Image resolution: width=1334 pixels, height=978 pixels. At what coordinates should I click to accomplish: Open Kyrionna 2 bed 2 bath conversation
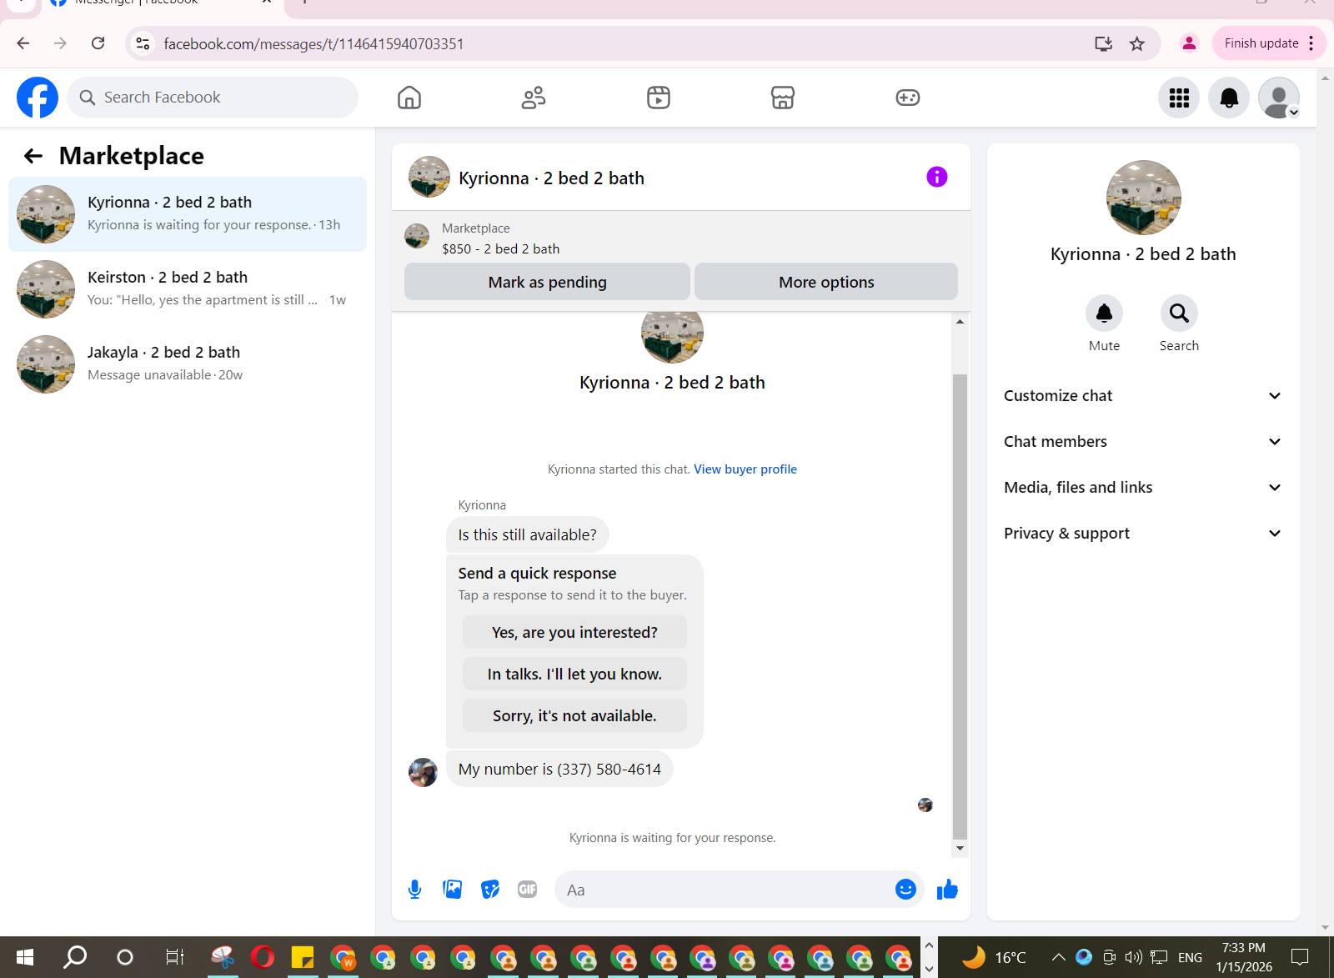[x=188, y=214]
